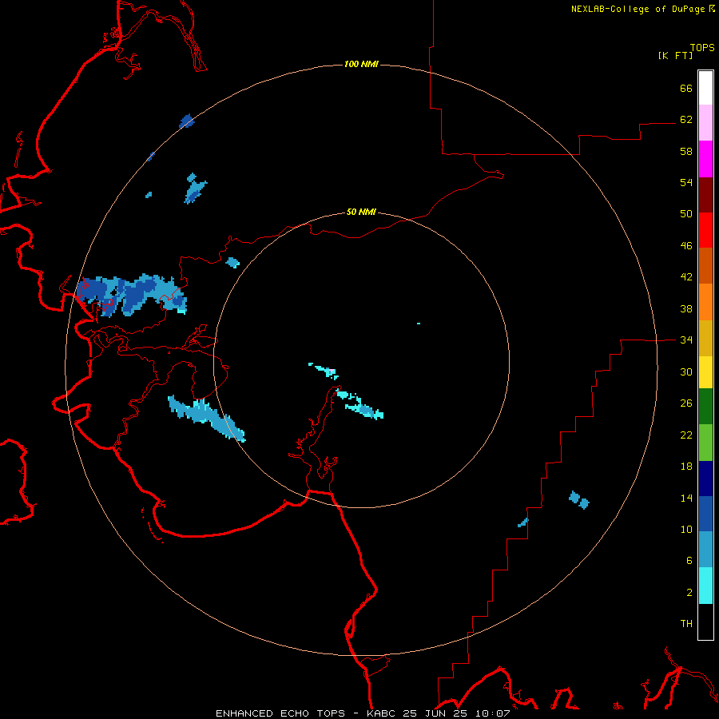Screen dimensions: 719x719
Task: Click the '66' legend value label
Action: tap(686, 88)
